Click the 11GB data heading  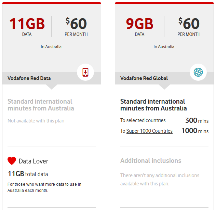coord(27,24)
